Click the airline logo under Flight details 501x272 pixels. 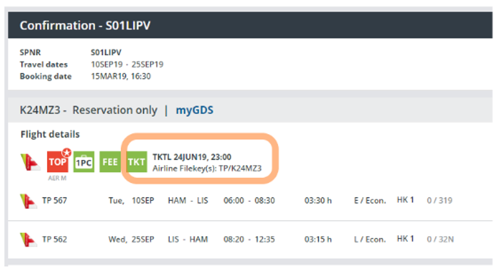click(x=29, y=162)
